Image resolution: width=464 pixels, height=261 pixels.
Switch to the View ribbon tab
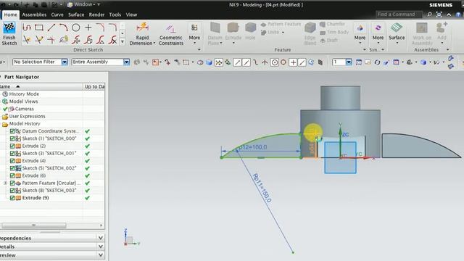coord(131,14)
